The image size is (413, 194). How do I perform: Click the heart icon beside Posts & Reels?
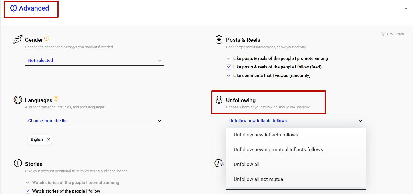click(219, 39)
